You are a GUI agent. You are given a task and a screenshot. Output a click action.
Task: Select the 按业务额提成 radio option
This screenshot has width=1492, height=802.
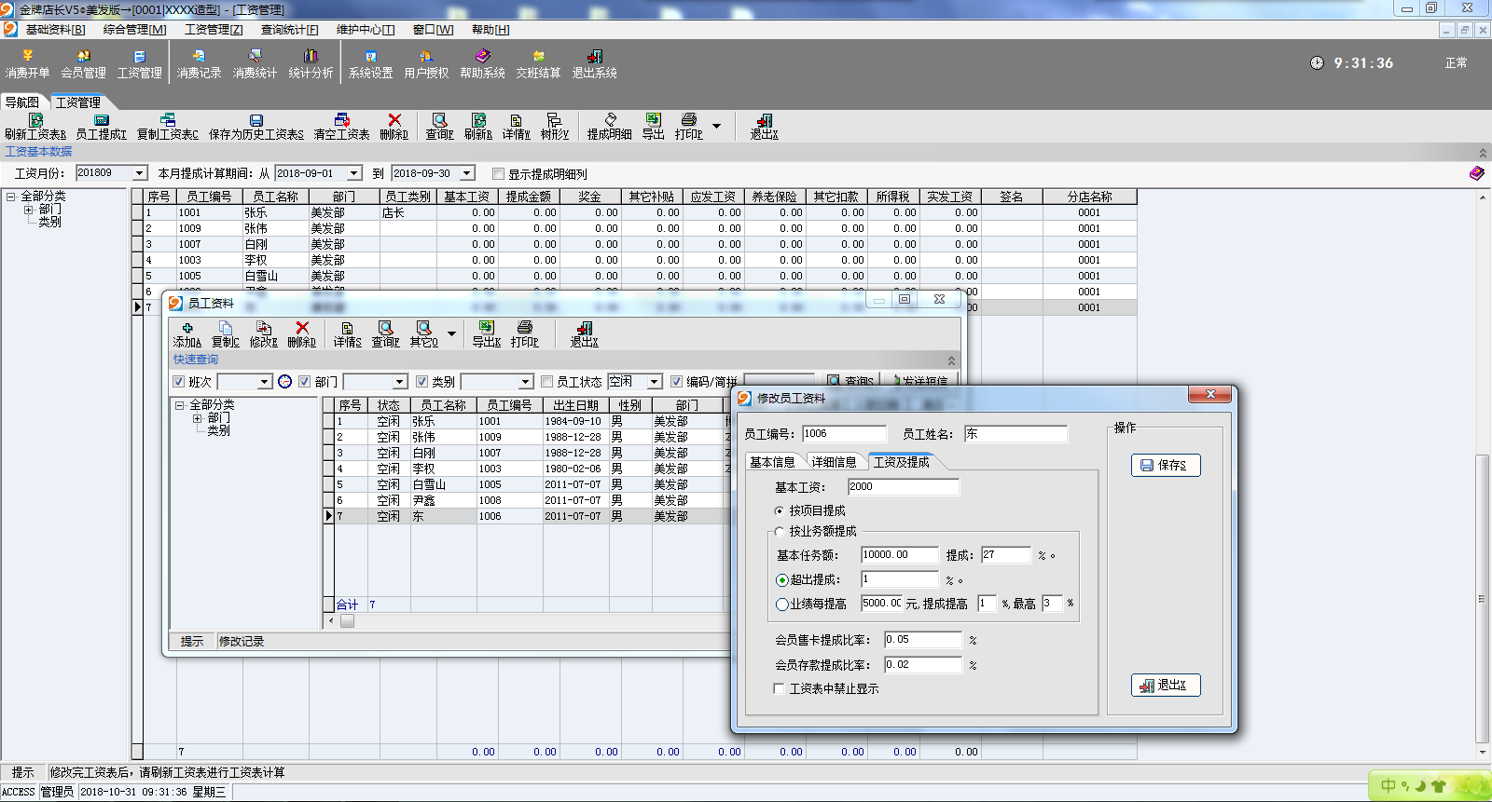(780, 531)
